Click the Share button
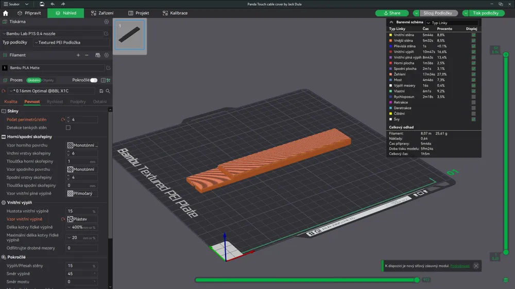This screenshot has height=289, width=515. point(391,13)
